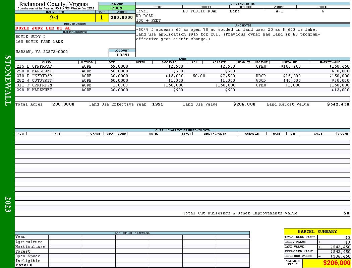Viewport: 352px width, 268px height.
Task: Click the Horticulture row label
Action: point(30,247)
